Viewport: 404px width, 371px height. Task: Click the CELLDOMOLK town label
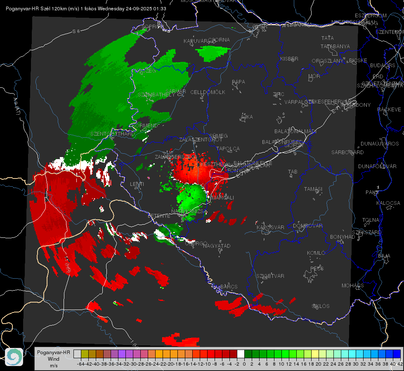tap(208, 92)
